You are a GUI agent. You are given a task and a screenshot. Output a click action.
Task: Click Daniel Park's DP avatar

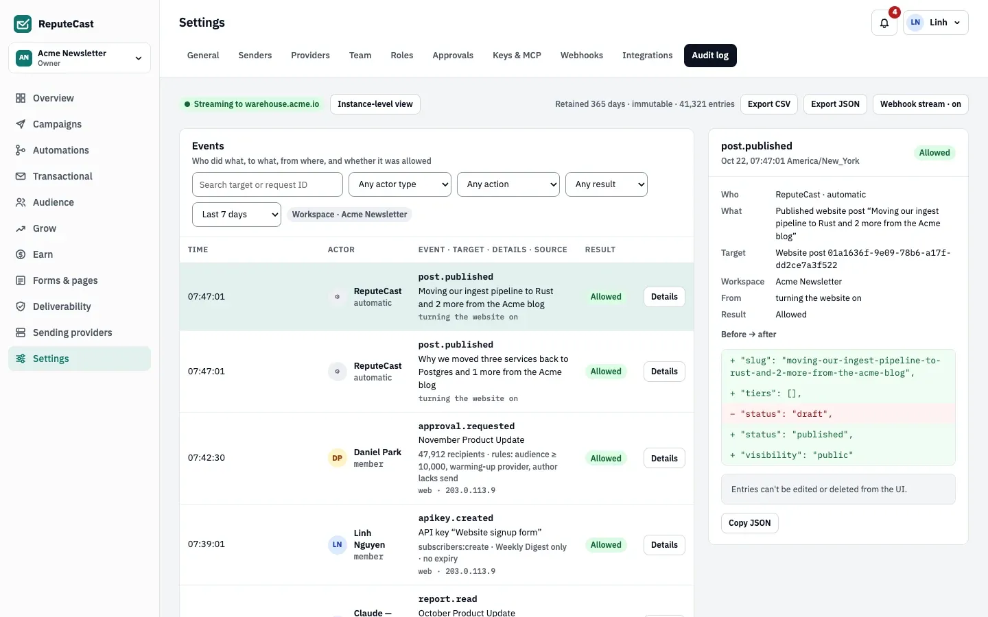tap(337, 458)
